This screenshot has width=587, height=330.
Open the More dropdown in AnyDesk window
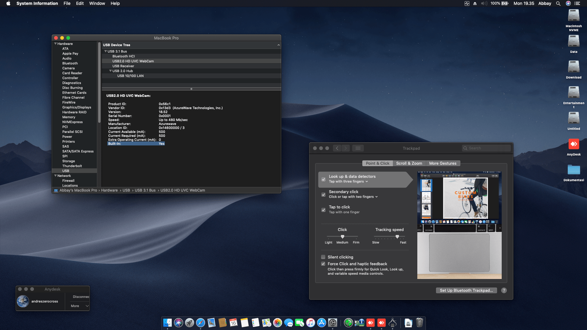click(79, 306)
